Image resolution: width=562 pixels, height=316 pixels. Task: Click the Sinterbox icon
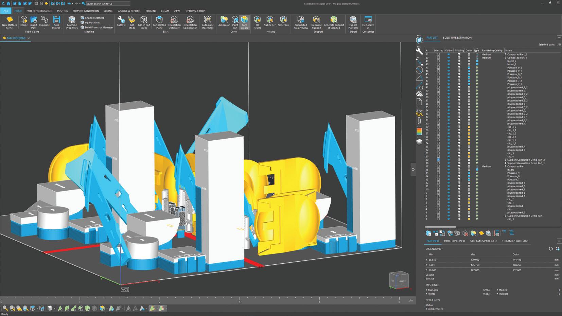click(x=283, y=21)
